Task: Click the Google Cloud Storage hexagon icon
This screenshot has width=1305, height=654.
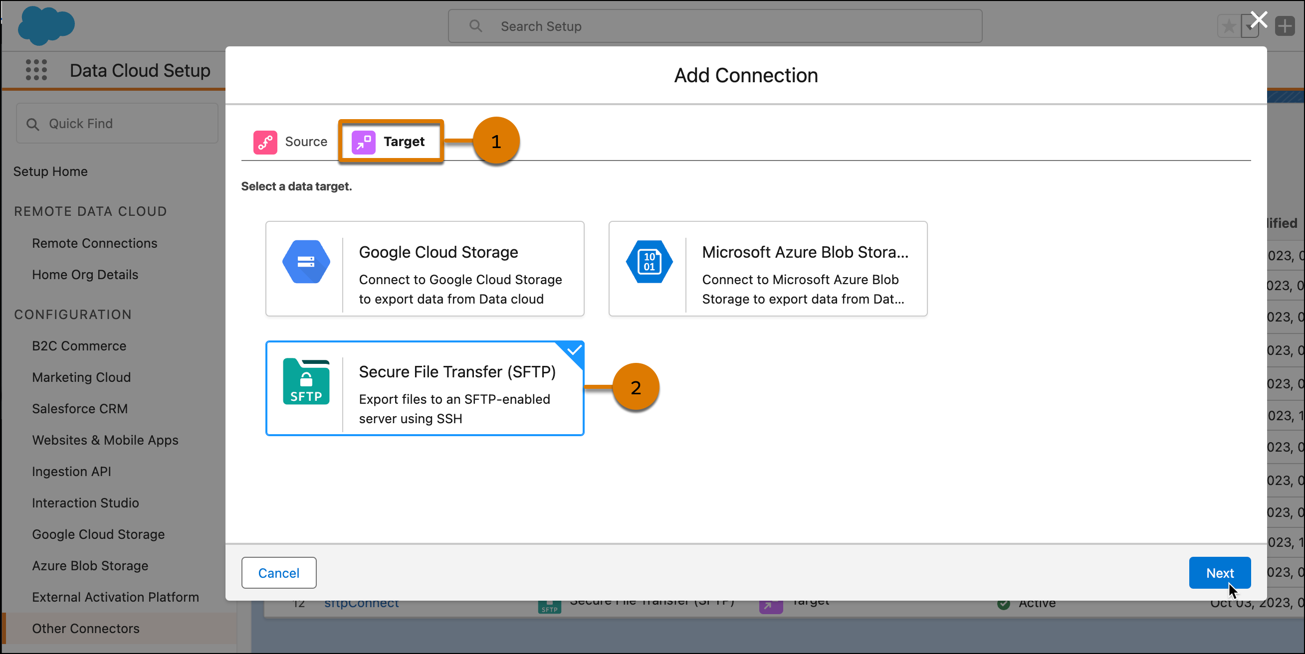Action: (306, 262)
